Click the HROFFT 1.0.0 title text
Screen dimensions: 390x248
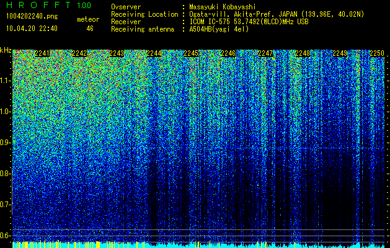(48, 5)
